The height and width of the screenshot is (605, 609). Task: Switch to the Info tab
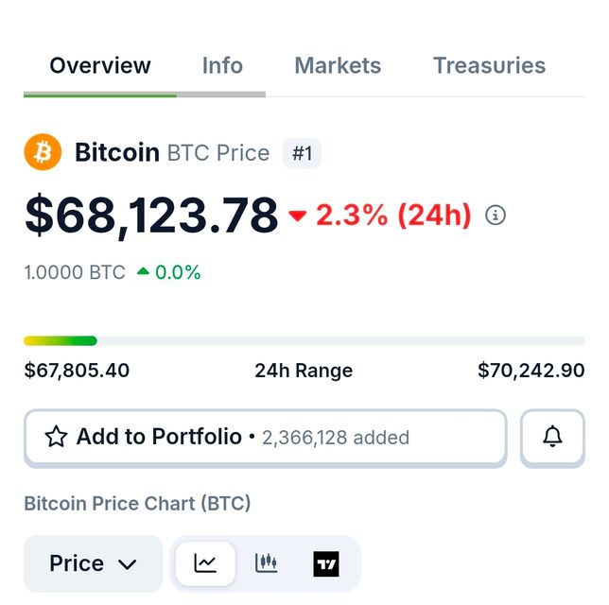tap(222, 65)
